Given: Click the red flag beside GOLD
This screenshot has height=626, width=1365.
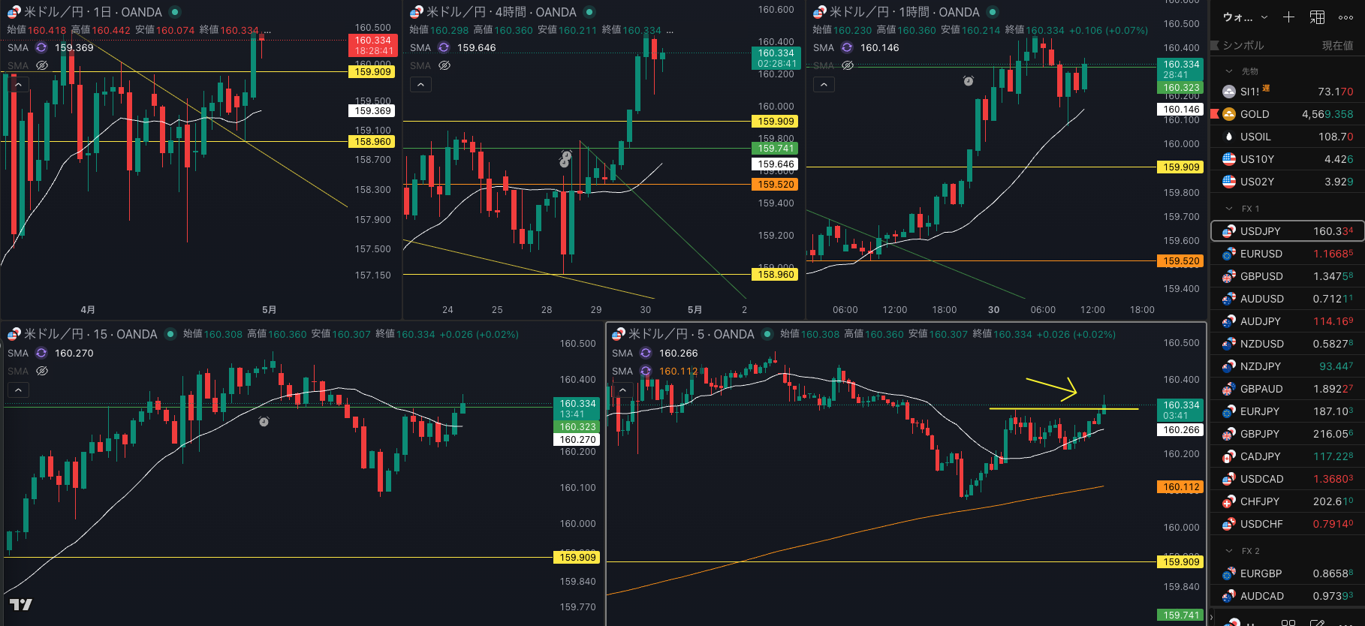Looking at the screenshot, I should 1214,114.
